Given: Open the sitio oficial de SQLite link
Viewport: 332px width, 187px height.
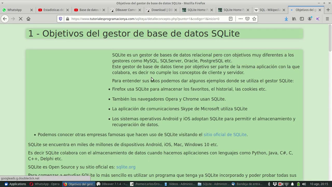Looking at the screenshot, I should [225, 135].
